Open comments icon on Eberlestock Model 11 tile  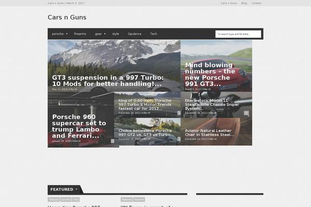point(246,113)
